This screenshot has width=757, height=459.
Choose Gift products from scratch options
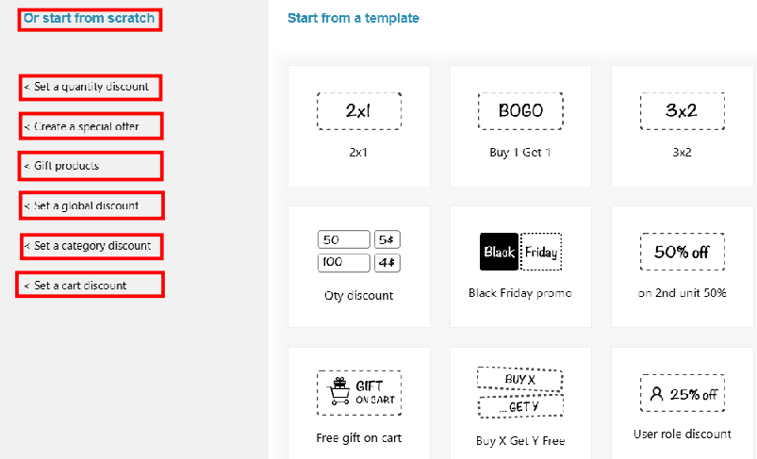[x=91, y=166]
